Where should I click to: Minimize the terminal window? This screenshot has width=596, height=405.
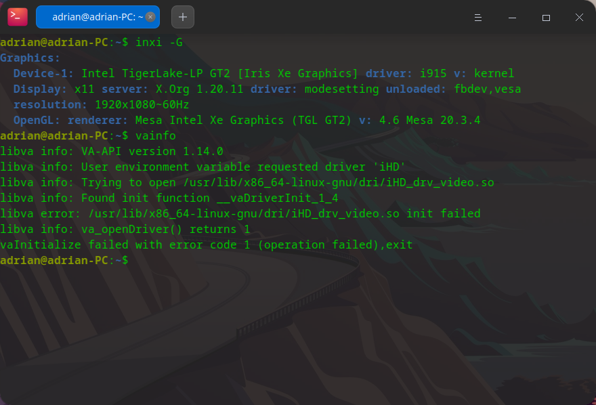pos(513,18)
